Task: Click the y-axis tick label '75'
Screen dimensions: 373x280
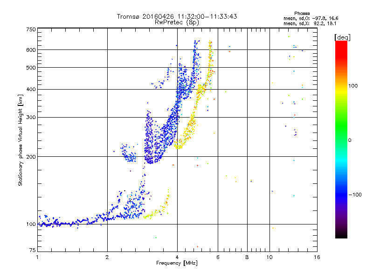Action: pyautogui.click(x=33, y=250)
